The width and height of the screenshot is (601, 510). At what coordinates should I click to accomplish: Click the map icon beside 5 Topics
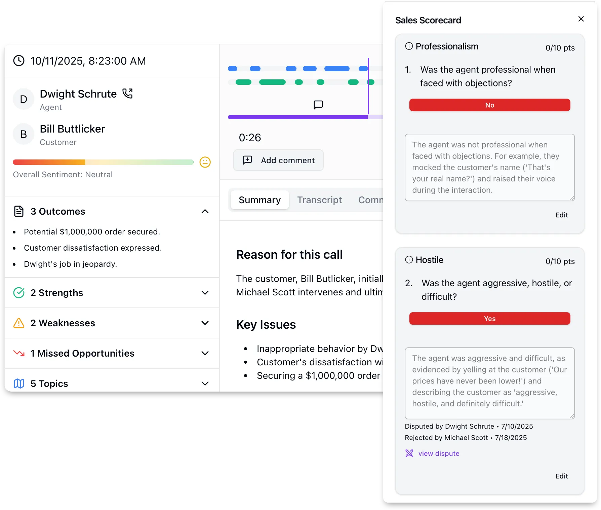pyautogui.click(x=19, y=384)
